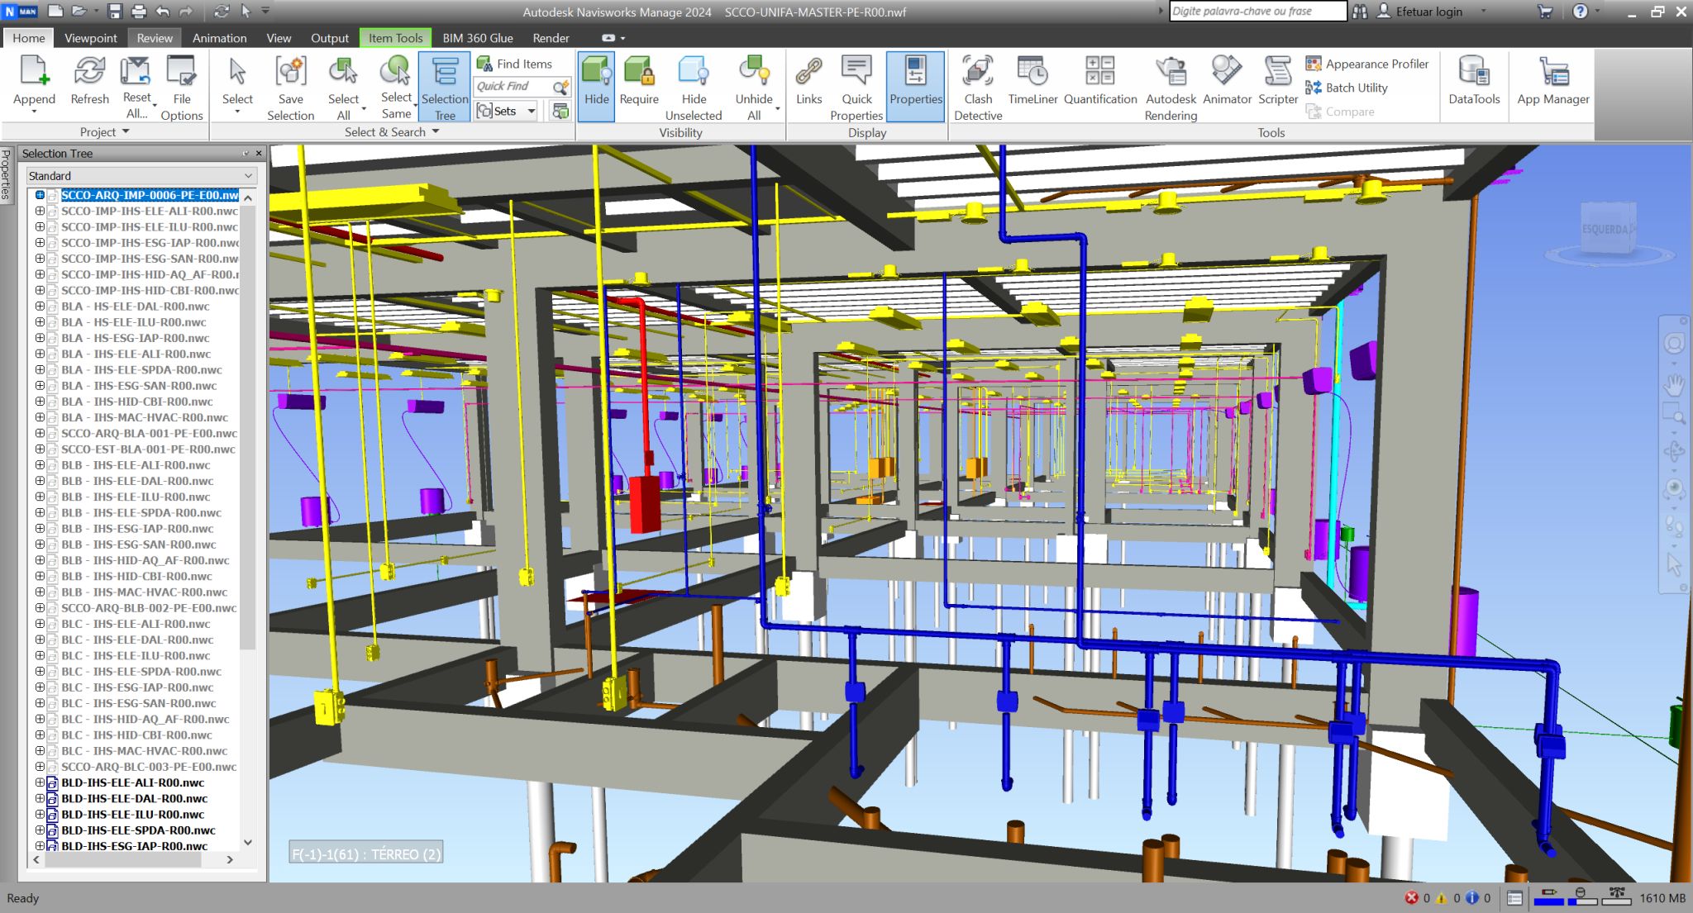This screenshot has height=913, width=1693.
Task: Click Find Items button
Action: (x=514, y=64)
